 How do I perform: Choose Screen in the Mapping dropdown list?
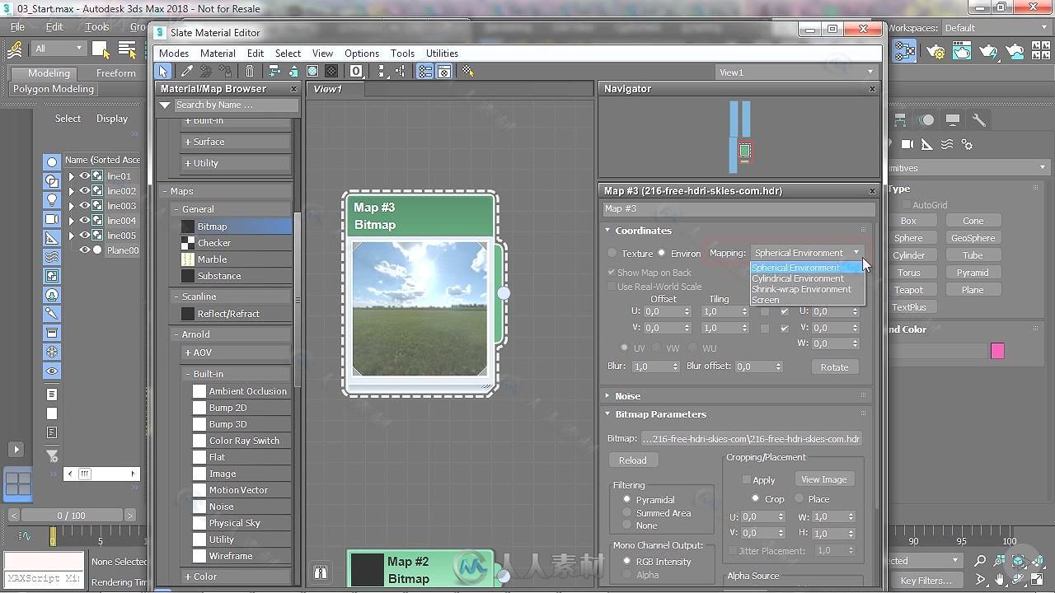pos(807,300)
